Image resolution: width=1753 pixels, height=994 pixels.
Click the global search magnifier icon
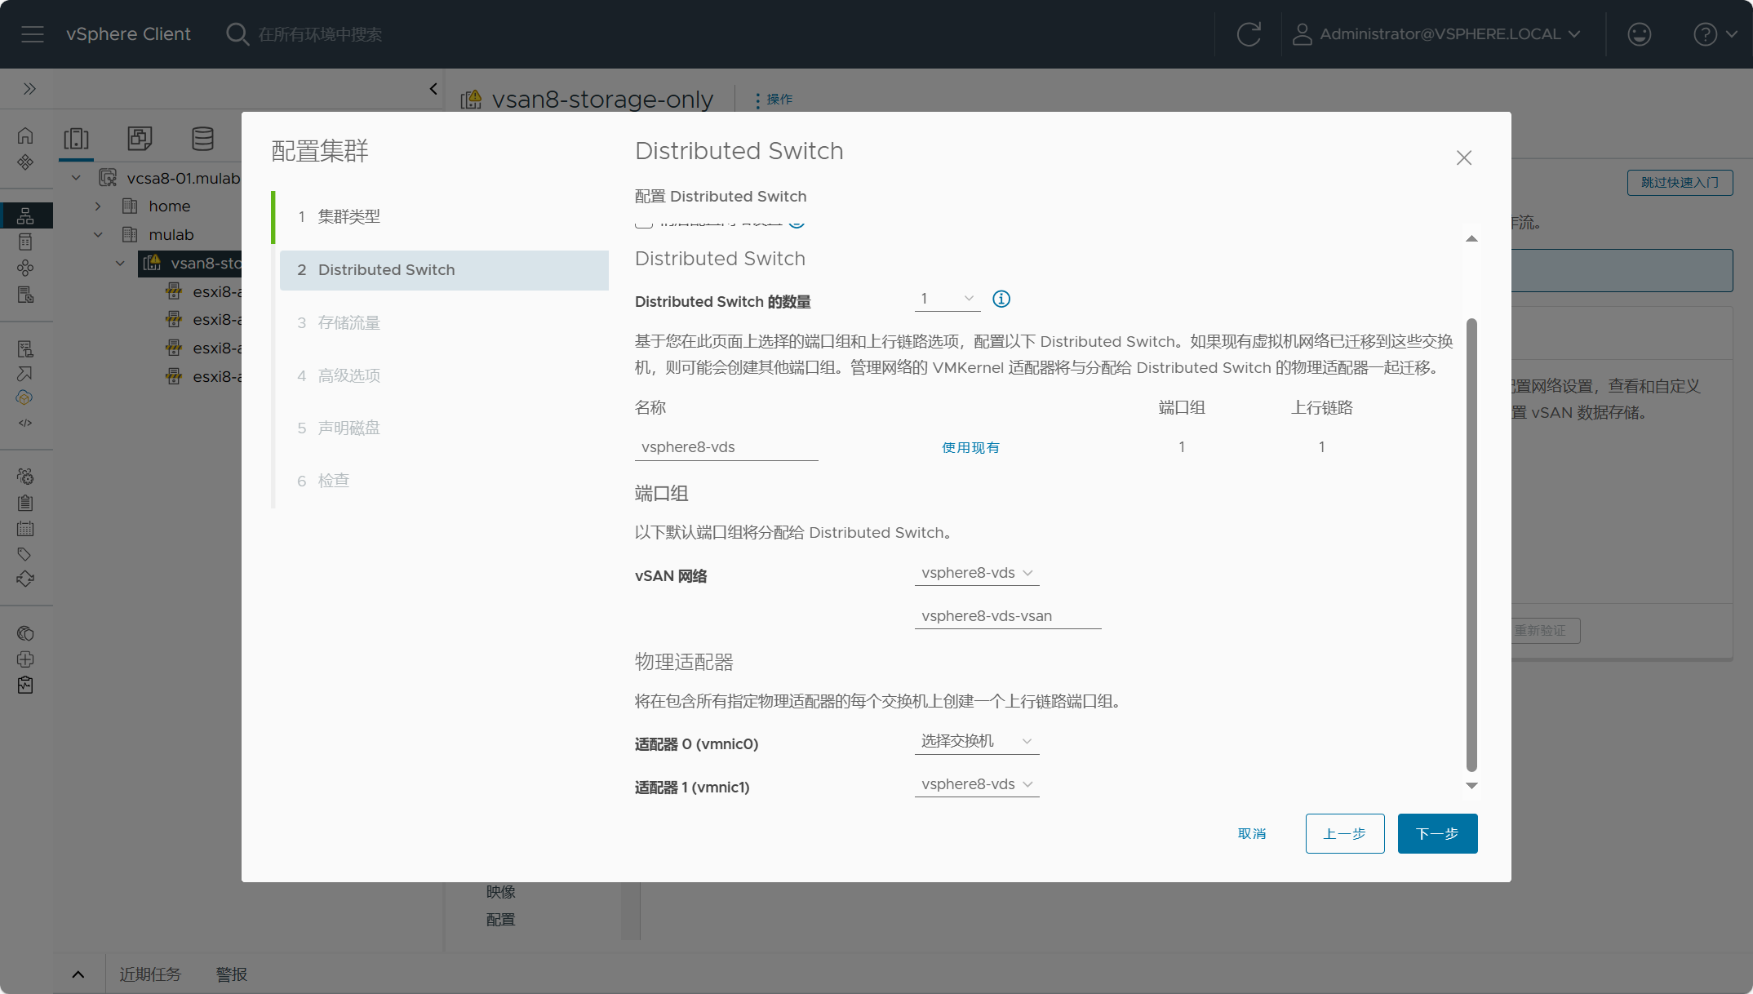coord(237,34)
